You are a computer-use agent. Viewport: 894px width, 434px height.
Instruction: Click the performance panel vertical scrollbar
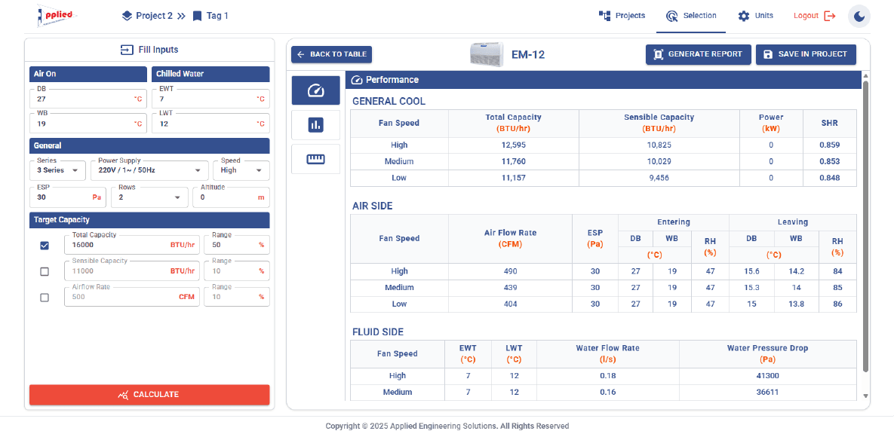pyautogui.click(x=866, y=226)
